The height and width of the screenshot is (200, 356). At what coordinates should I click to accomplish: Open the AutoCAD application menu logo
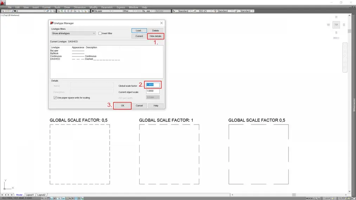[x=3, y=3]
